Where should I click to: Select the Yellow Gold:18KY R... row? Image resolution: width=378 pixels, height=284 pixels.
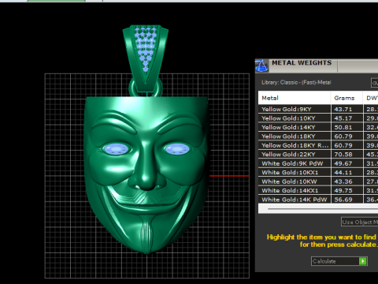pos(318,145)
